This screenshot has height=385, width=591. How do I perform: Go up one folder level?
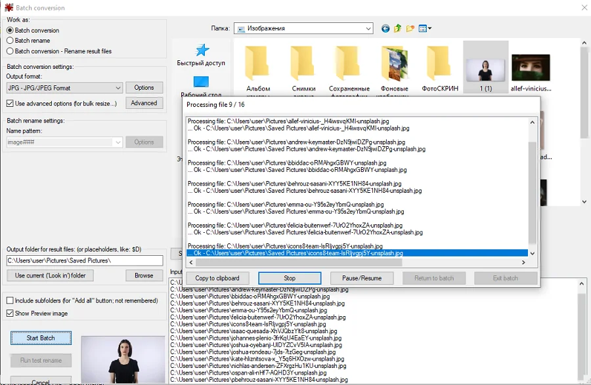[x=398, y=28]
